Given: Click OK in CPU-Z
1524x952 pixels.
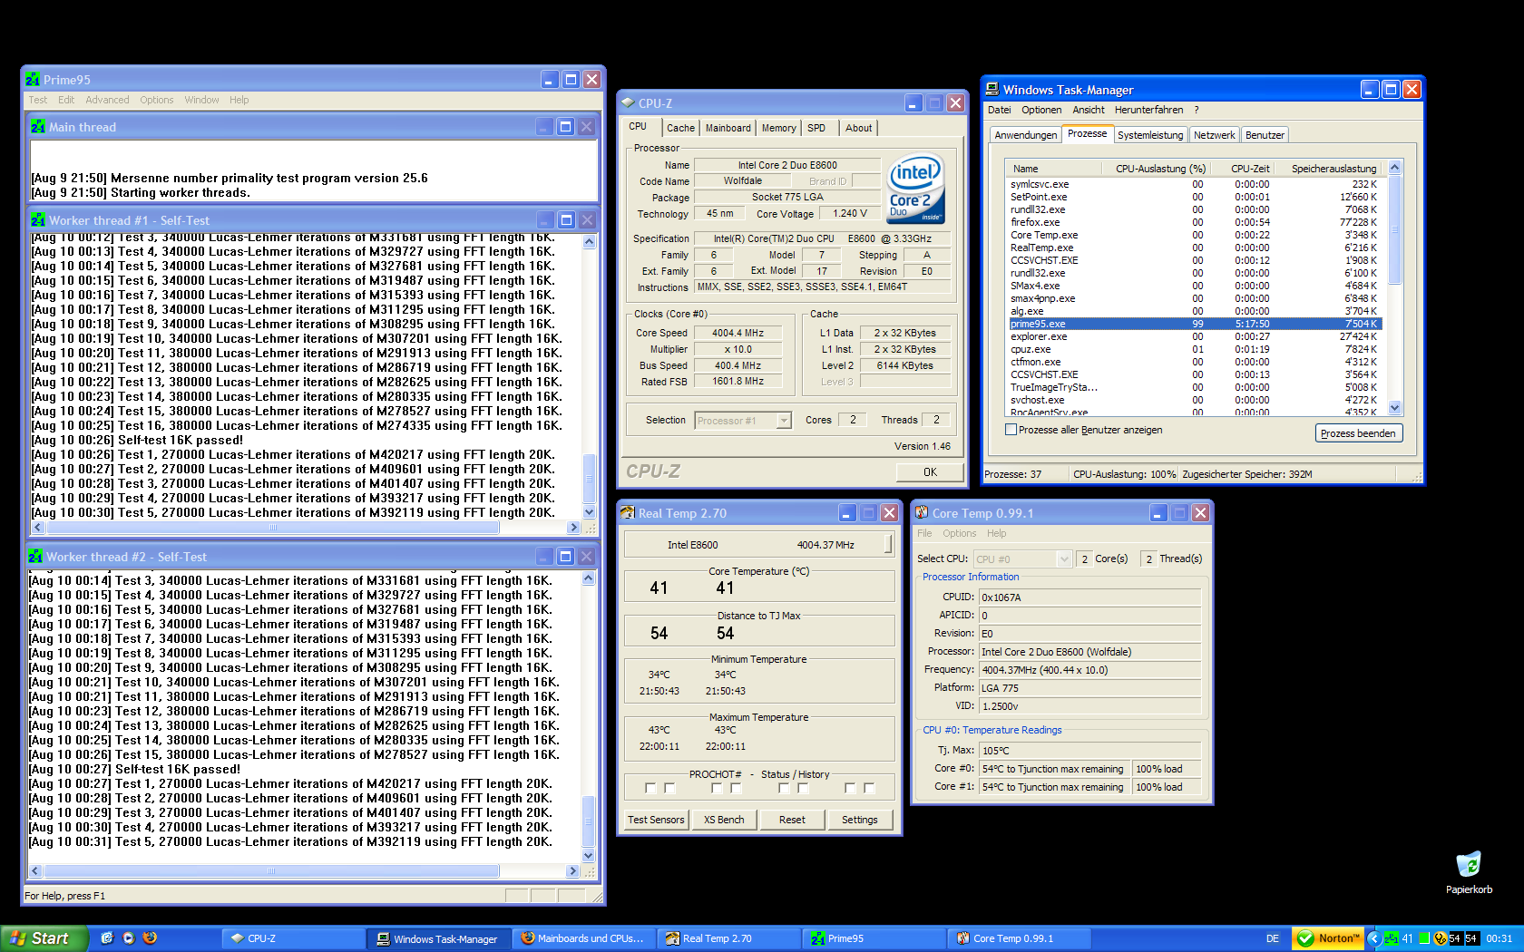Looking at the screenshot, I should (930, 472).
